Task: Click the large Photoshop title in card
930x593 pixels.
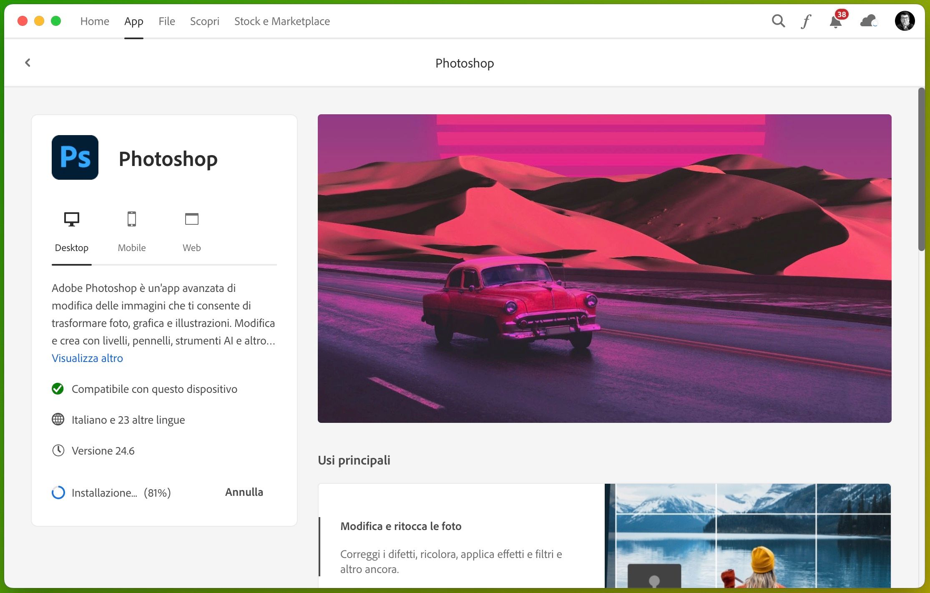Action: coord(168,159)
